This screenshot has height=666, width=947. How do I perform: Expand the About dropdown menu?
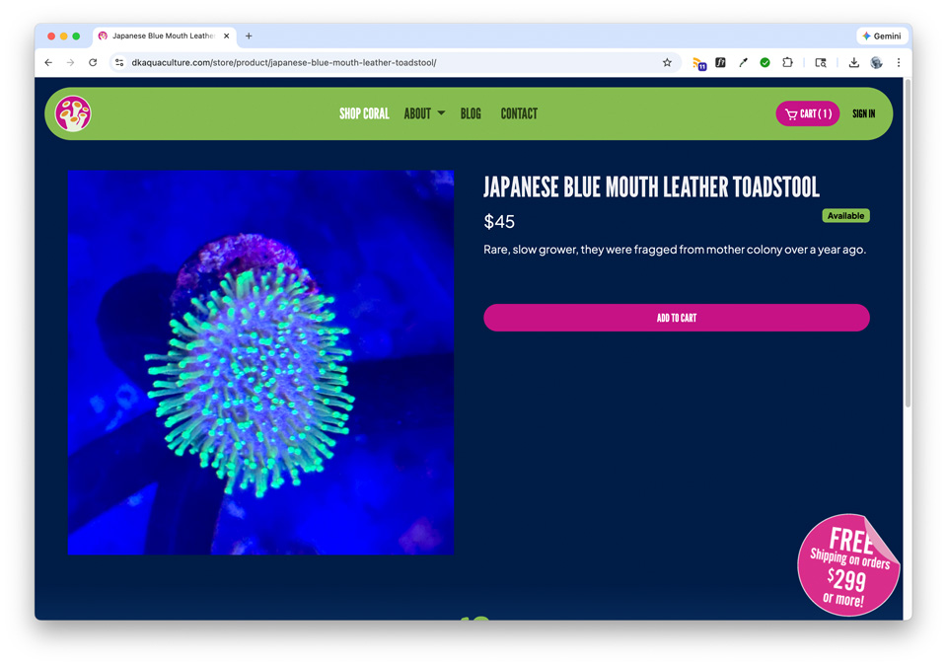(x=424, y=113)
